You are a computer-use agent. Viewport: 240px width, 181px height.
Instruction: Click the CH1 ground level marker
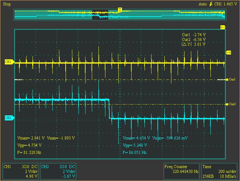[x=9, y=62]
